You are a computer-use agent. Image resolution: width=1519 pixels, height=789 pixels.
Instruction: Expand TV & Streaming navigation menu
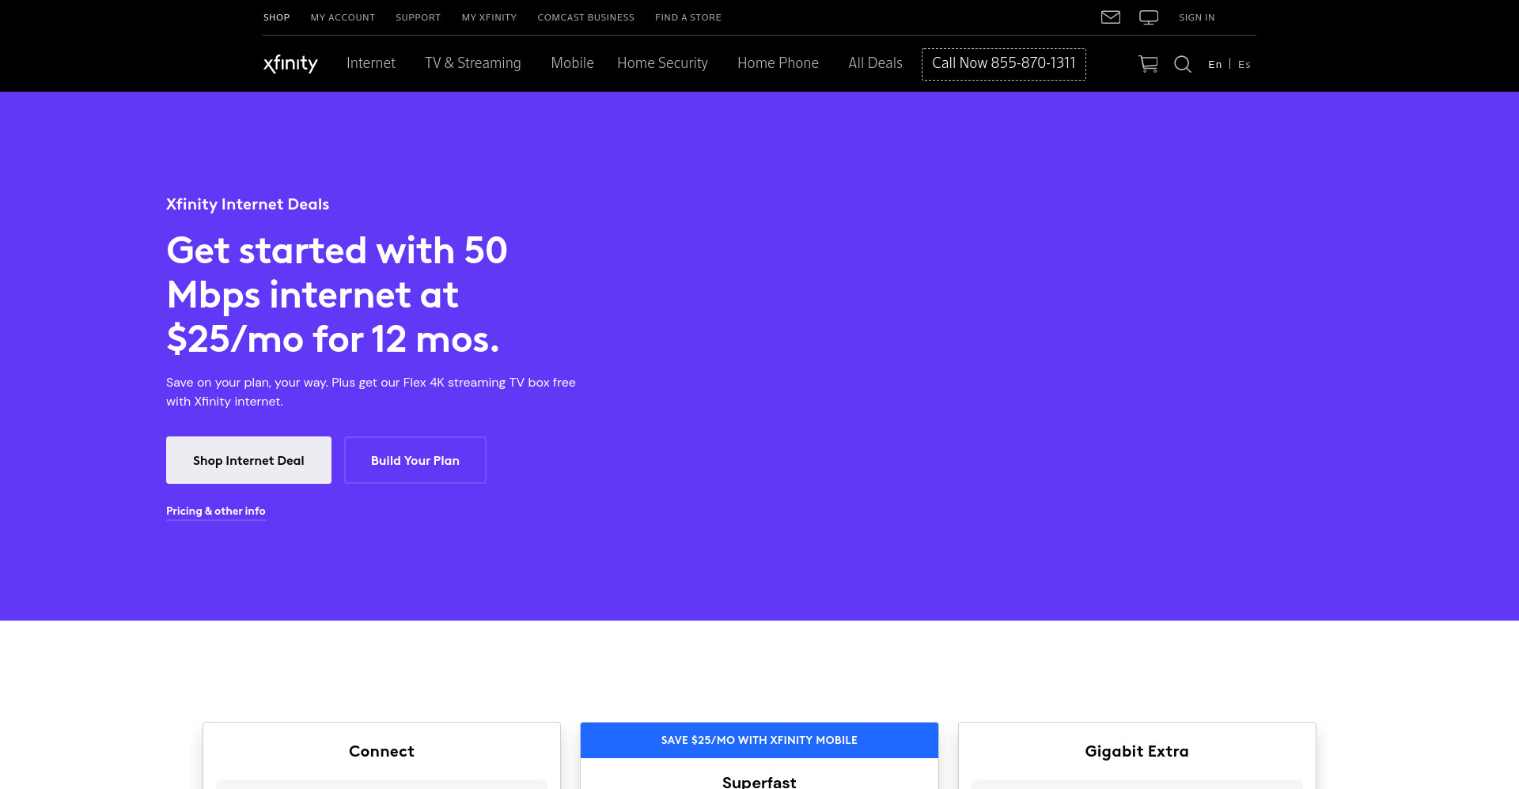click(x=472, y=63)
